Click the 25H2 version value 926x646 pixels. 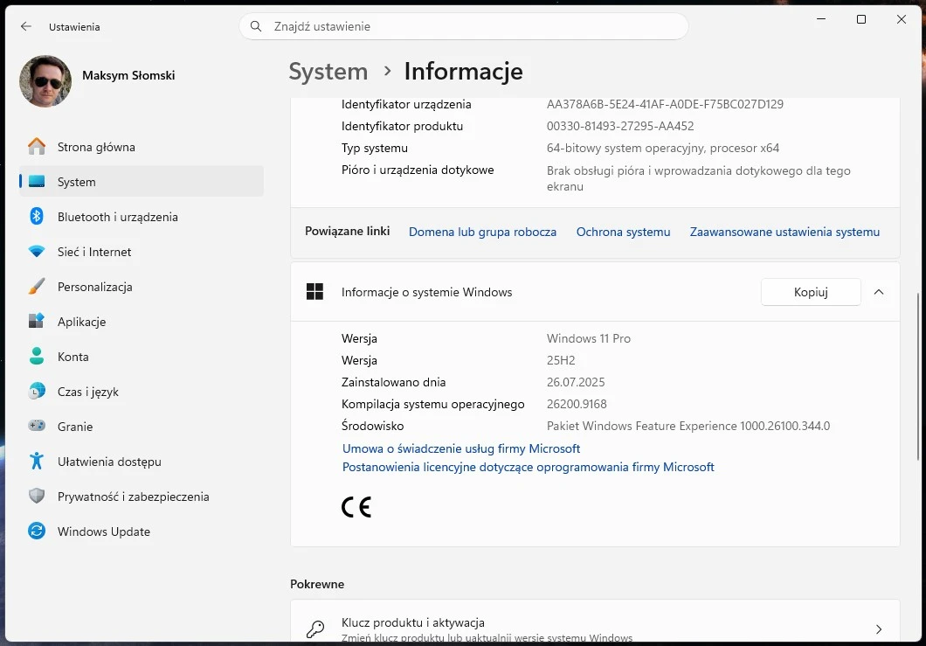click(x=561, y=360)
